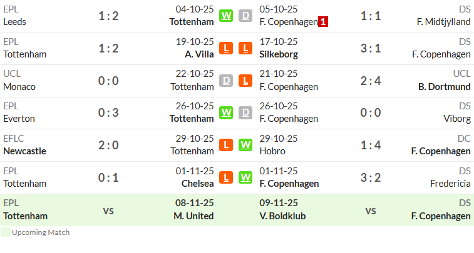Open the B. Dortmund team link
Image resolution: width=474 pixels, height=253 pixels.
click(445, 87)
